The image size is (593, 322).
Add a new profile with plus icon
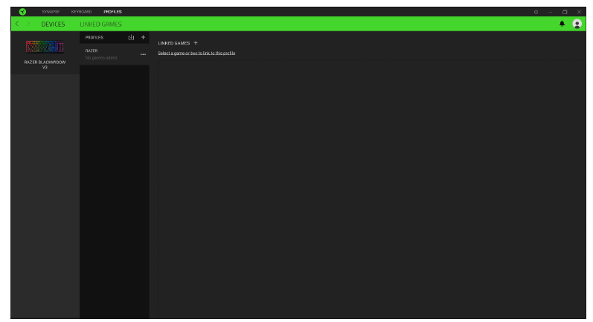pos(143,37)
